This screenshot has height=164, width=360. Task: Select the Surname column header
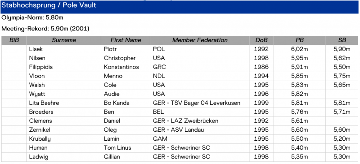(x=63, y=40)
